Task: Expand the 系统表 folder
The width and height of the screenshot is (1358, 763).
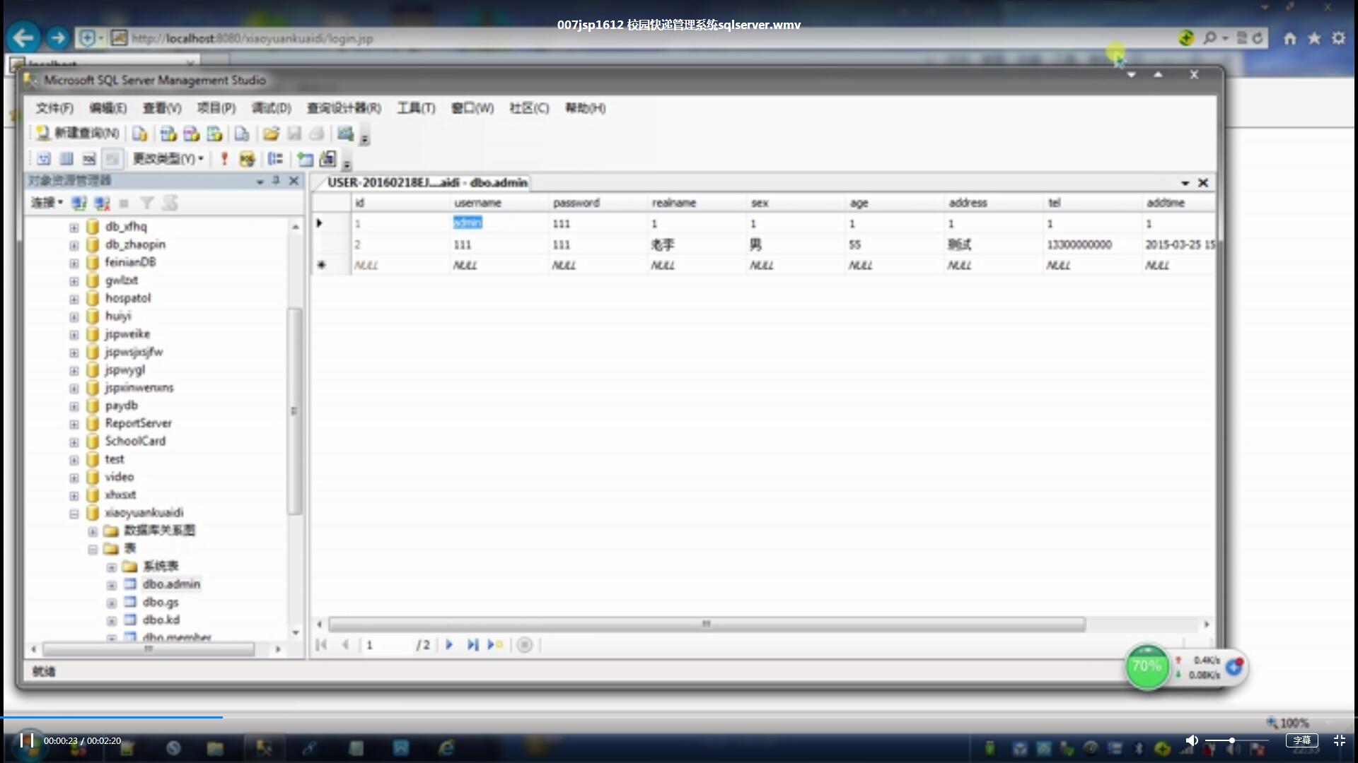Action: (112, 567)
